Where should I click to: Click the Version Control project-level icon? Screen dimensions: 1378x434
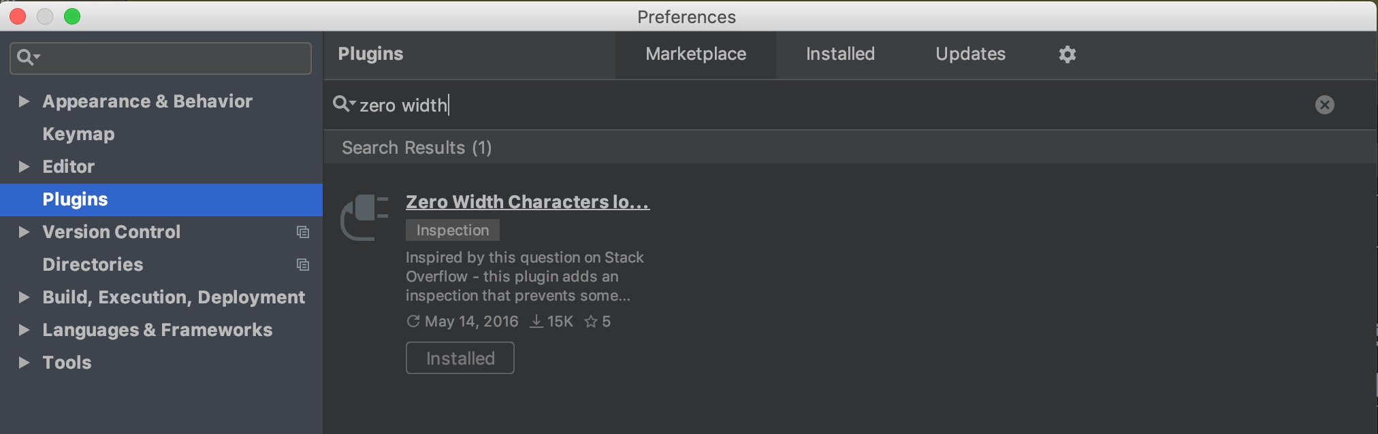coord(303,233)
